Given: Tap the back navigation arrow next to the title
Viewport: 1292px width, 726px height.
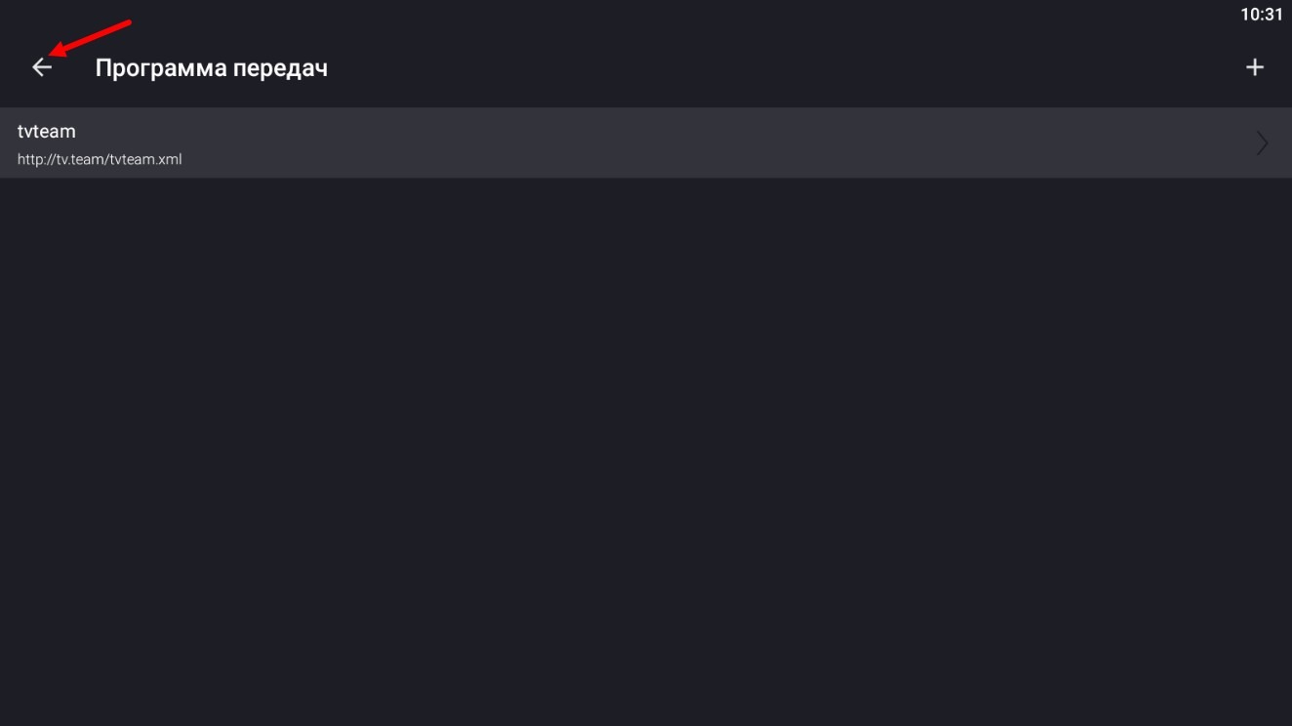Looking at the screenshot, I should pos(41,67).
